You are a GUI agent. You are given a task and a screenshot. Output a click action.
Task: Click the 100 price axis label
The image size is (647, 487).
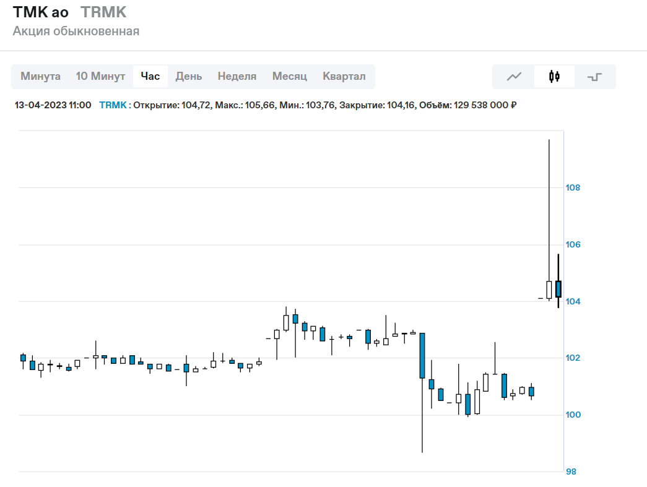click(x=573, y=415)
